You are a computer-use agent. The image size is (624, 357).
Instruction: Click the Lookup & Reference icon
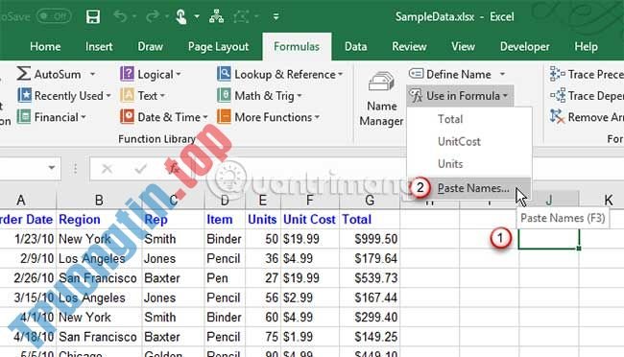pos(224,74)
